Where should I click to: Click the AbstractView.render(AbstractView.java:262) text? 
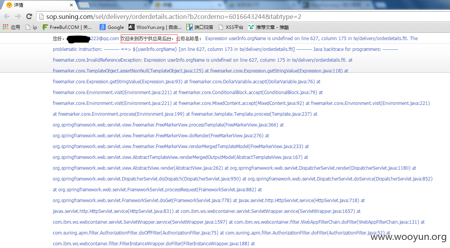click(138, 168)
